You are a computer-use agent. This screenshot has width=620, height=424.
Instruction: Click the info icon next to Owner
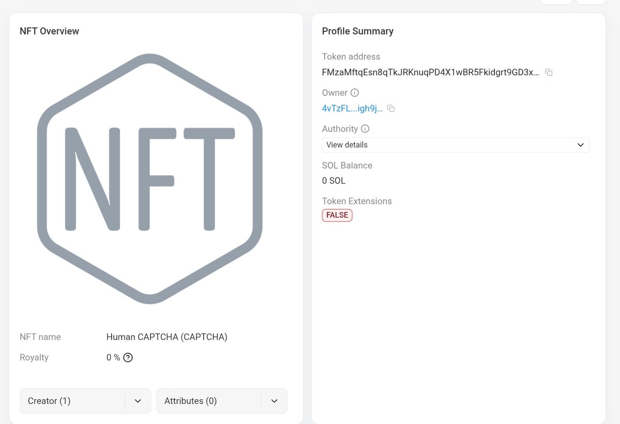tap(354, 93)
